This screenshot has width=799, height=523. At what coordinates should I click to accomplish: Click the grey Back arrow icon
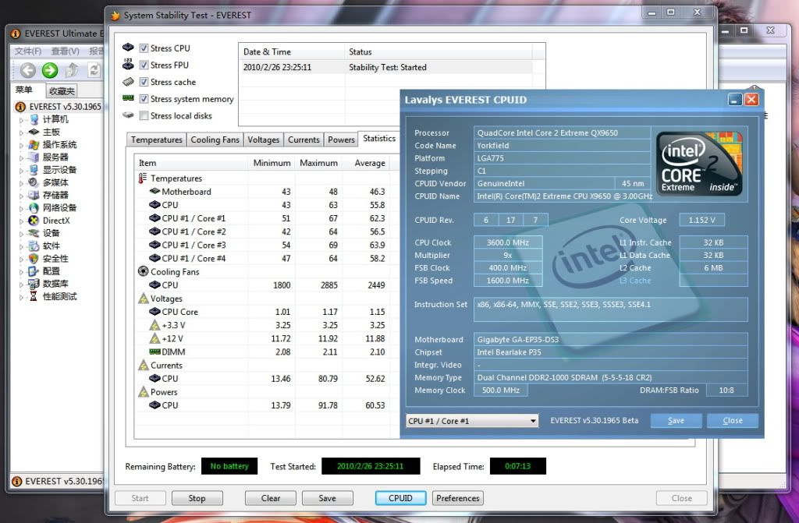click(28, 70)
